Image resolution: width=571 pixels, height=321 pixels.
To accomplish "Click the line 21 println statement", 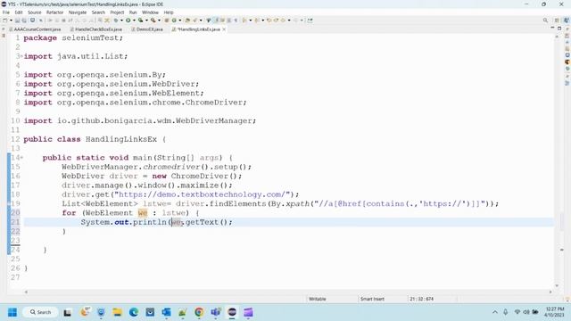I will [157, 222].
